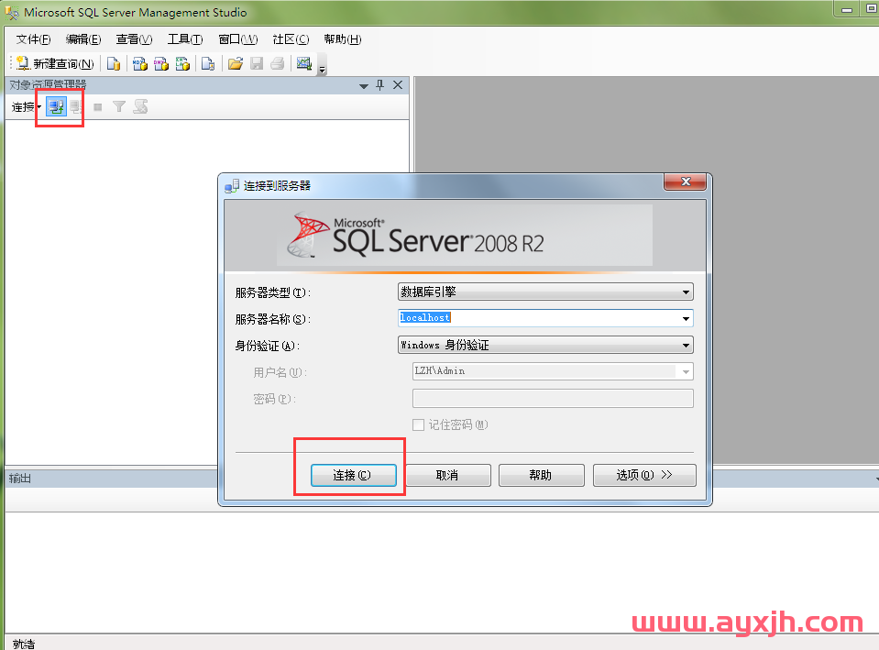Minimize the Management Studio window

click(x=847, y=9)
